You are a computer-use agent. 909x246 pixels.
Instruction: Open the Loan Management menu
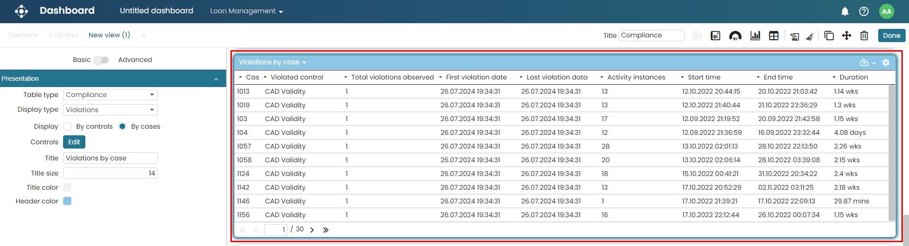(x=246, y=11)
